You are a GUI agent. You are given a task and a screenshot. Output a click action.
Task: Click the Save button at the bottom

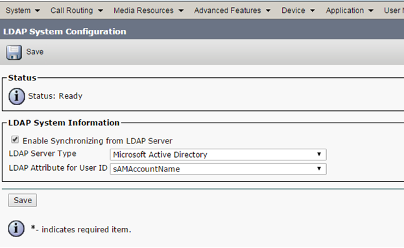(23, 200)
